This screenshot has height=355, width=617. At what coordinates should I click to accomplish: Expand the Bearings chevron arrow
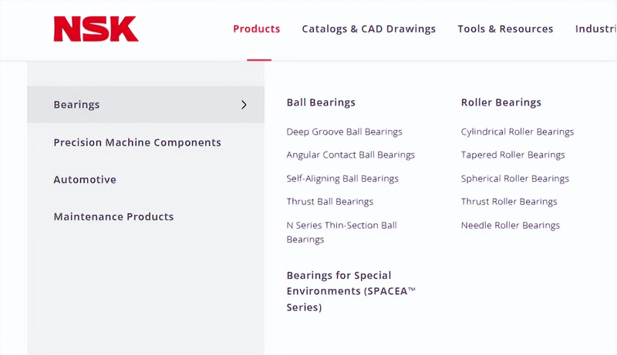click(244, 105)
